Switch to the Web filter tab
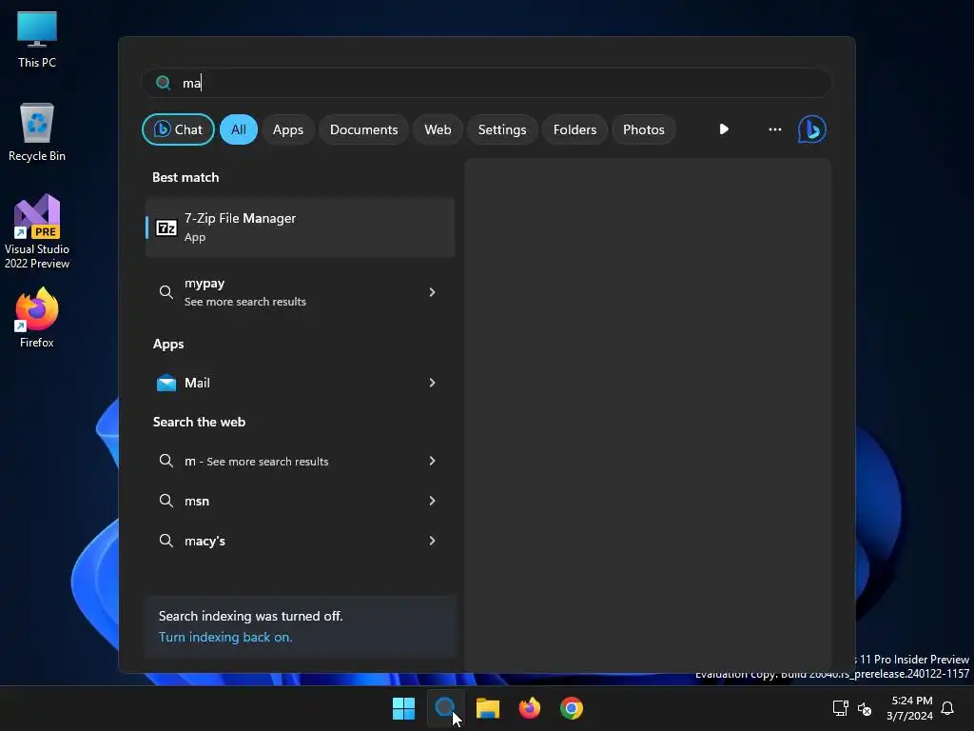 coord(438,129)
